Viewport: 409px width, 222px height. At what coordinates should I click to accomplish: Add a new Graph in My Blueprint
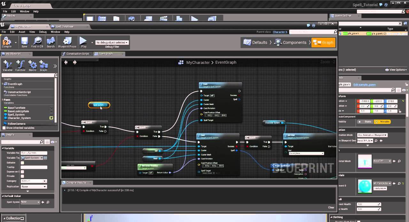(43, 66)
